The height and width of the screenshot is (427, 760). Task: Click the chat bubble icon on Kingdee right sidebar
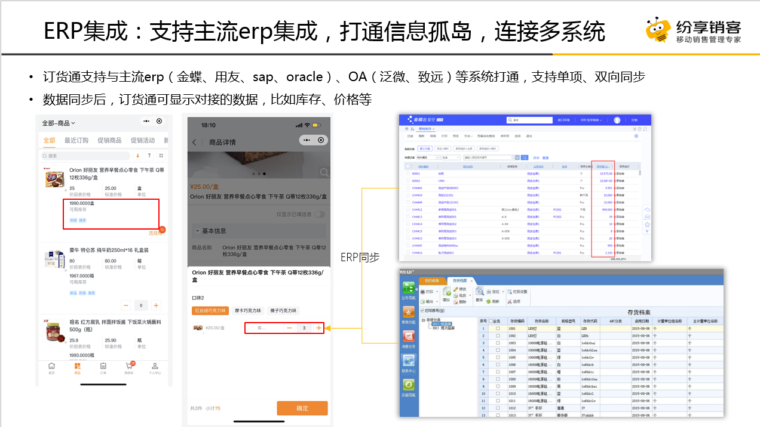coord(647,217)
